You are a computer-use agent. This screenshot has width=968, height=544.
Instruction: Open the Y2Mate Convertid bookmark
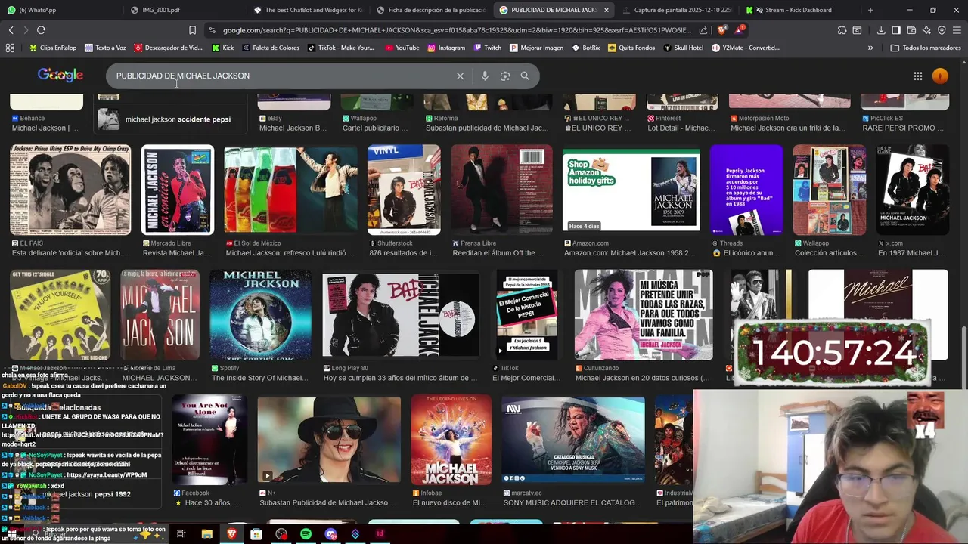(745, 48)
